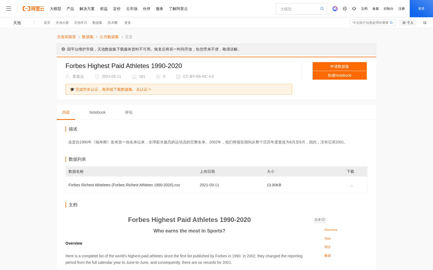Open the 定价 menu item
433x270 pixels.
(x=117, y=9)
